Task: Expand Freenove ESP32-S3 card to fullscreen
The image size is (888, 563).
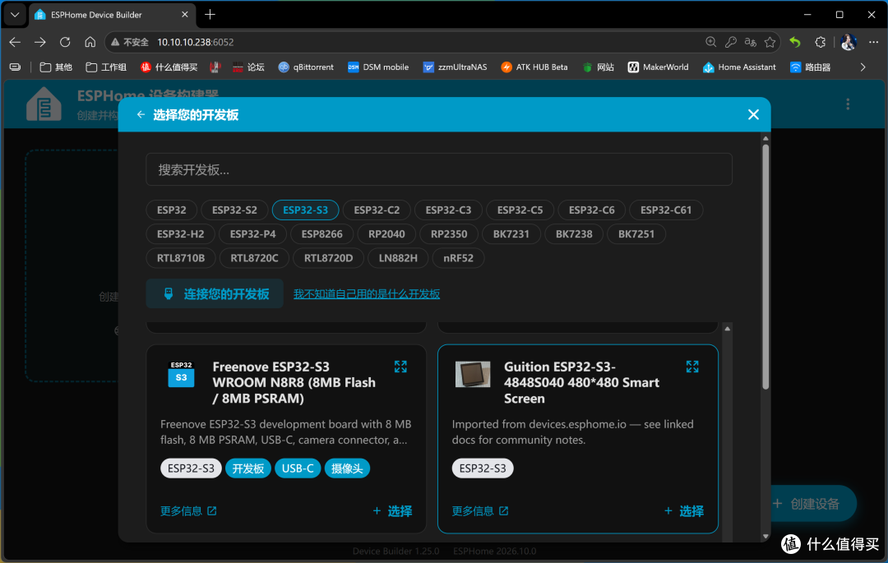Action: [400, 367]
